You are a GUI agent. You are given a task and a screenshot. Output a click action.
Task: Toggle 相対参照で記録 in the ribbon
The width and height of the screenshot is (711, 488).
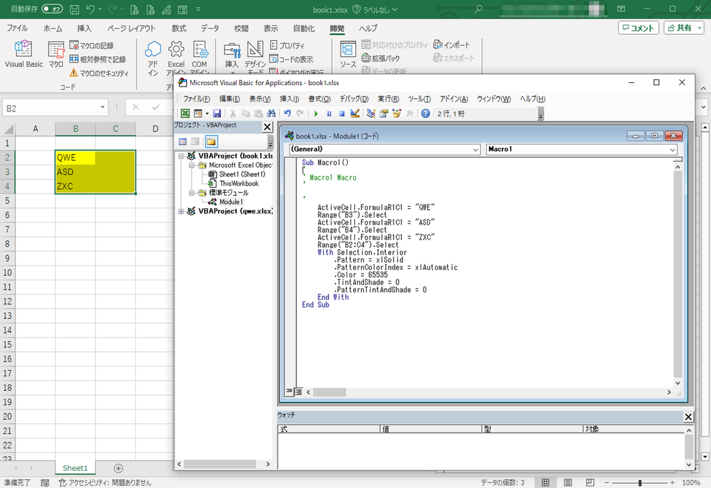point(97,59)
